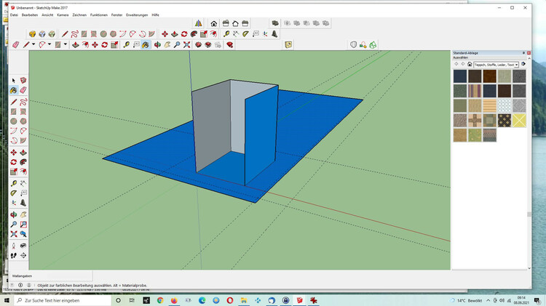The width and height of the screenshot is (546, 306).
Task: Expand the arrow next to the Rectangle shape tool
Action: 66,44
